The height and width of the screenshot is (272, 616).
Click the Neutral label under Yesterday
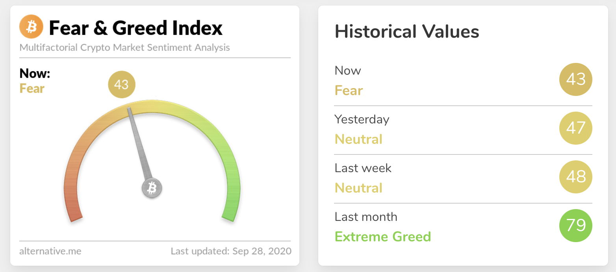(358, 139)
